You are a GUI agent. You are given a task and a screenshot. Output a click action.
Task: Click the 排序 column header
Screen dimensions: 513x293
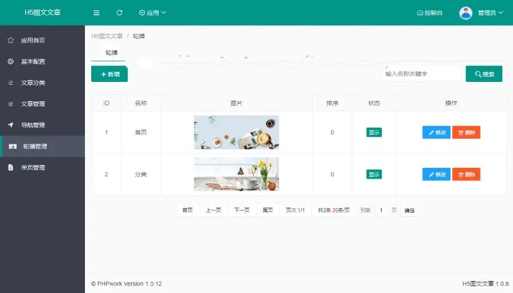click(332, 103)
